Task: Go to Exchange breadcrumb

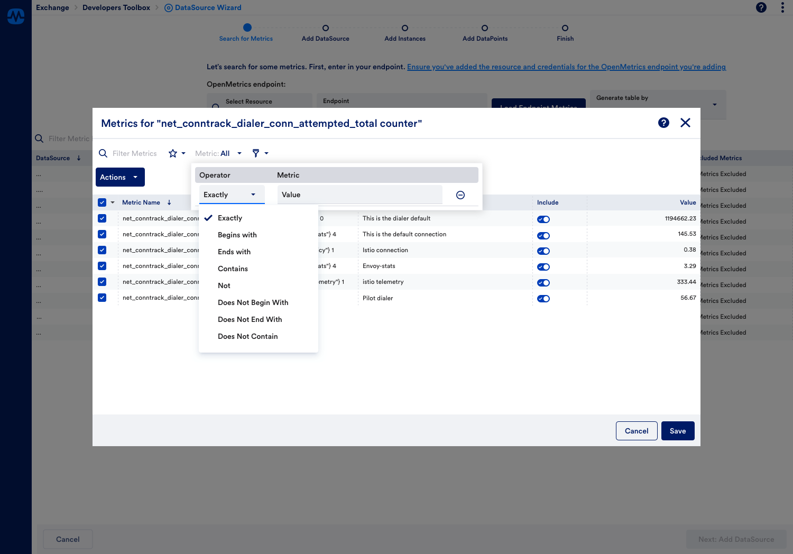Action: (52, 7)
